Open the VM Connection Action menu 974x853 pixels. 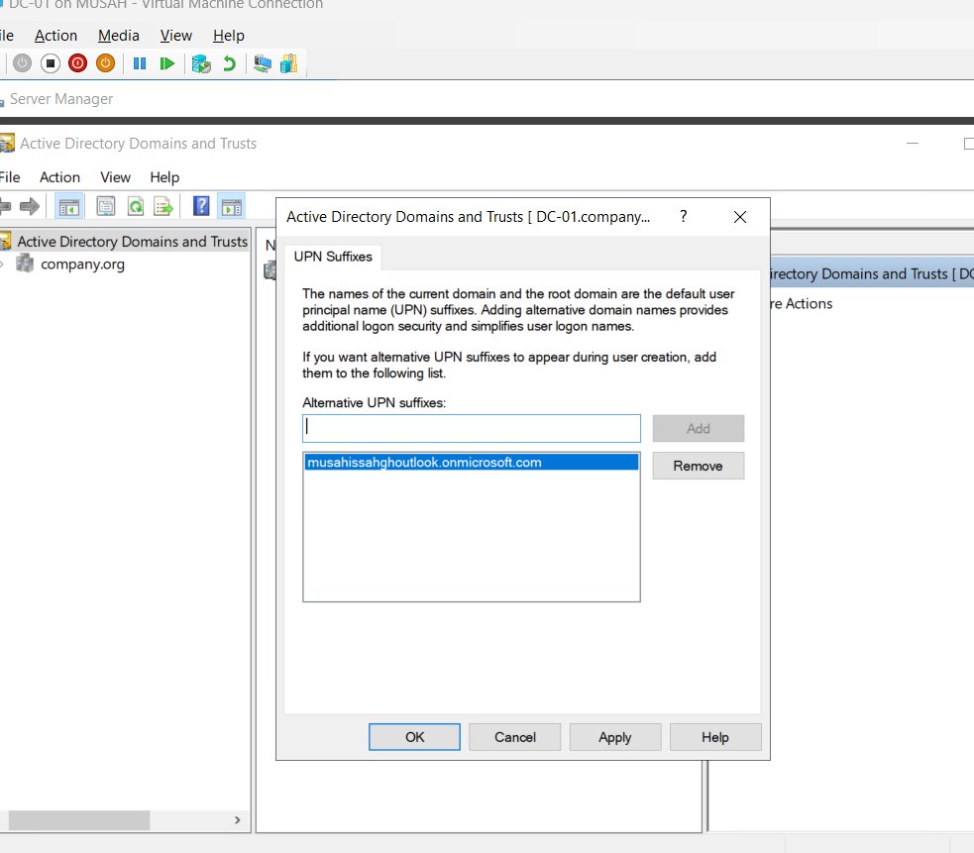point(55,36)
